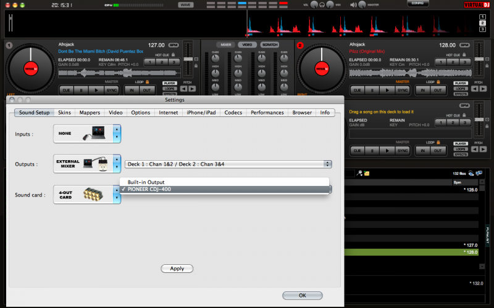Screen dimensions: 494x308
Task: Set loop OUT on deck 1
Action: (x=147, y=90)
